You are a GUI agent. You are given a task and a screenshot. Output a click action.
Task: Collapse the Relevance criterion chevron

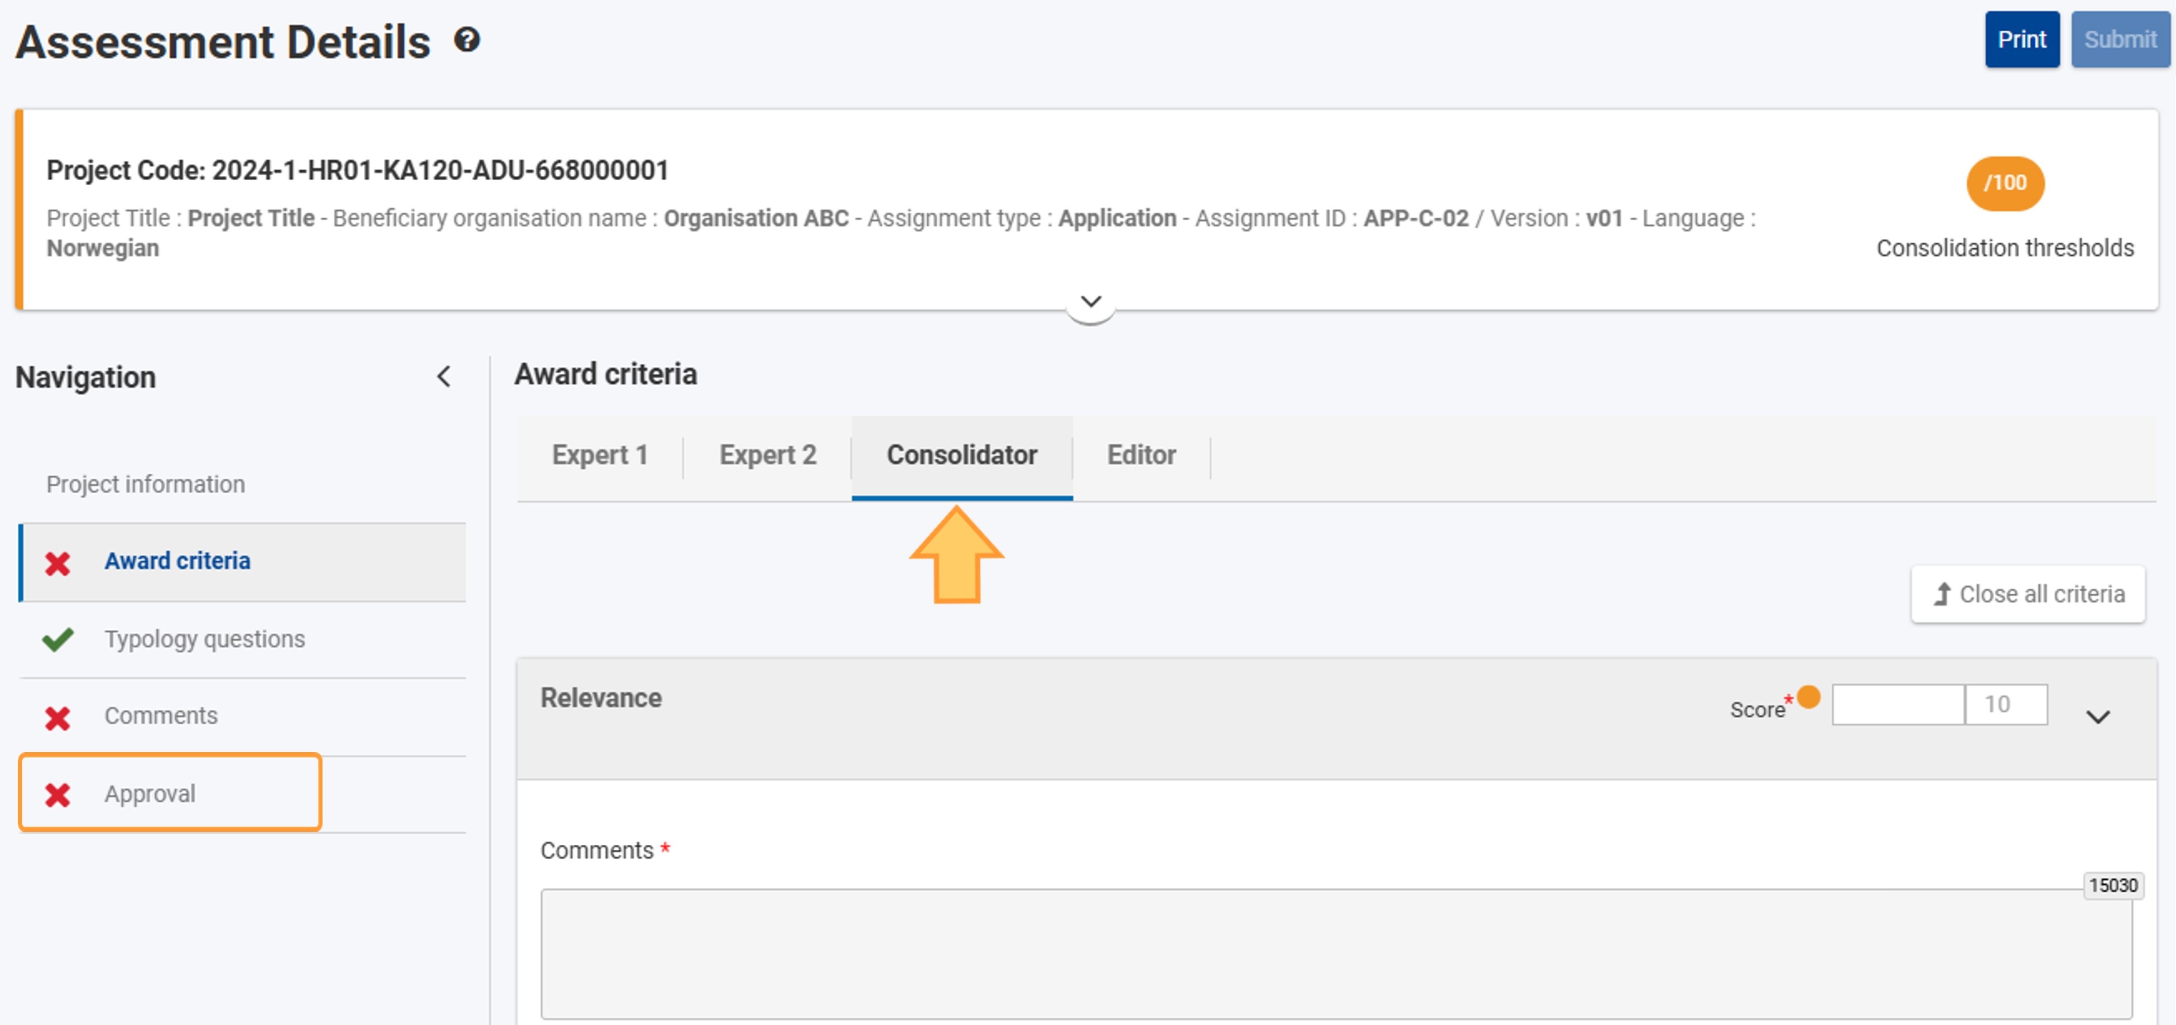[x=2098, y=716]
